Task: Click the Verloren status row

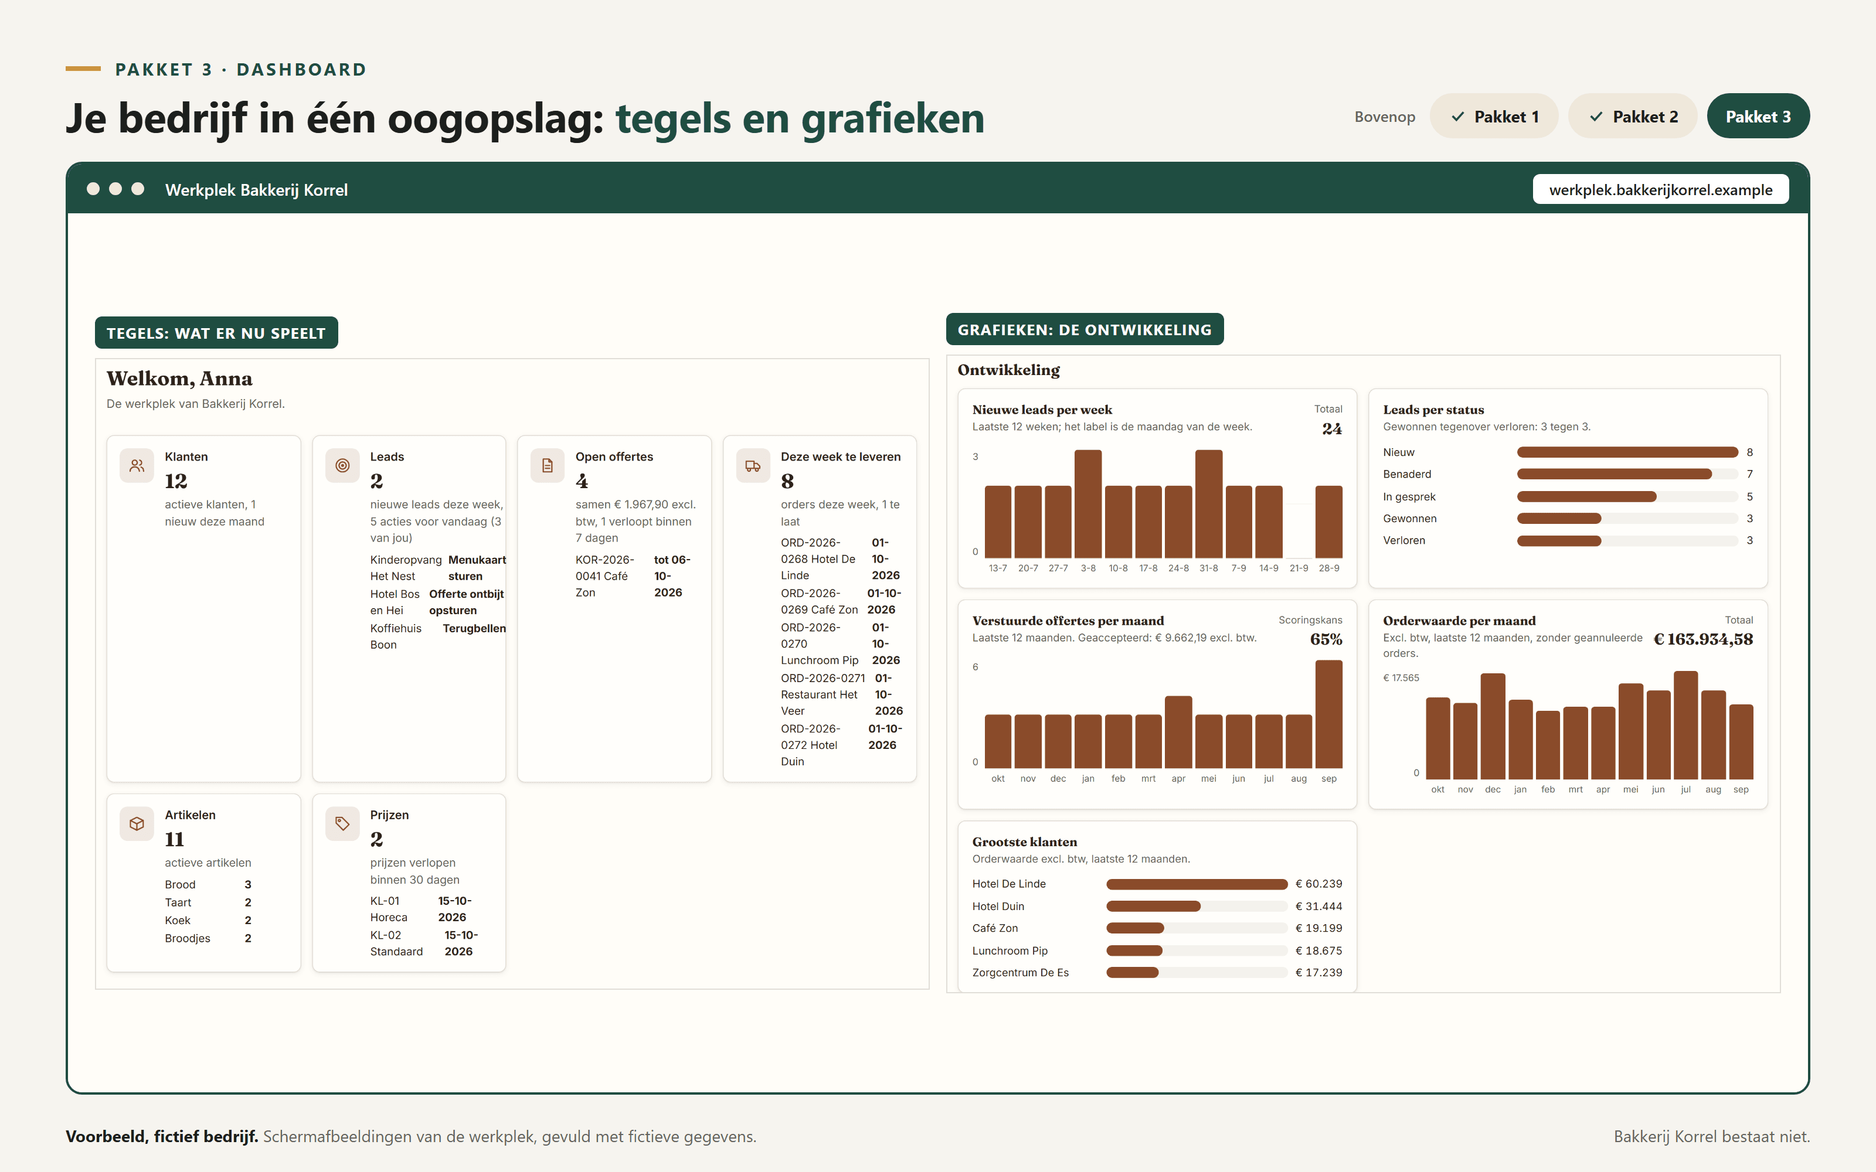Action: click(1568, 540)
